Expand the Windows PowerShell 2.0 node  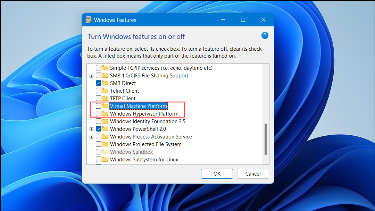pos(91,129)
